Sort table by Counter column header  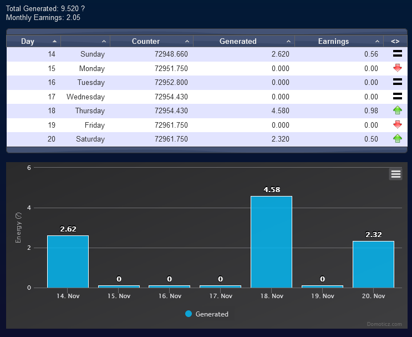[x=151, y=41]
